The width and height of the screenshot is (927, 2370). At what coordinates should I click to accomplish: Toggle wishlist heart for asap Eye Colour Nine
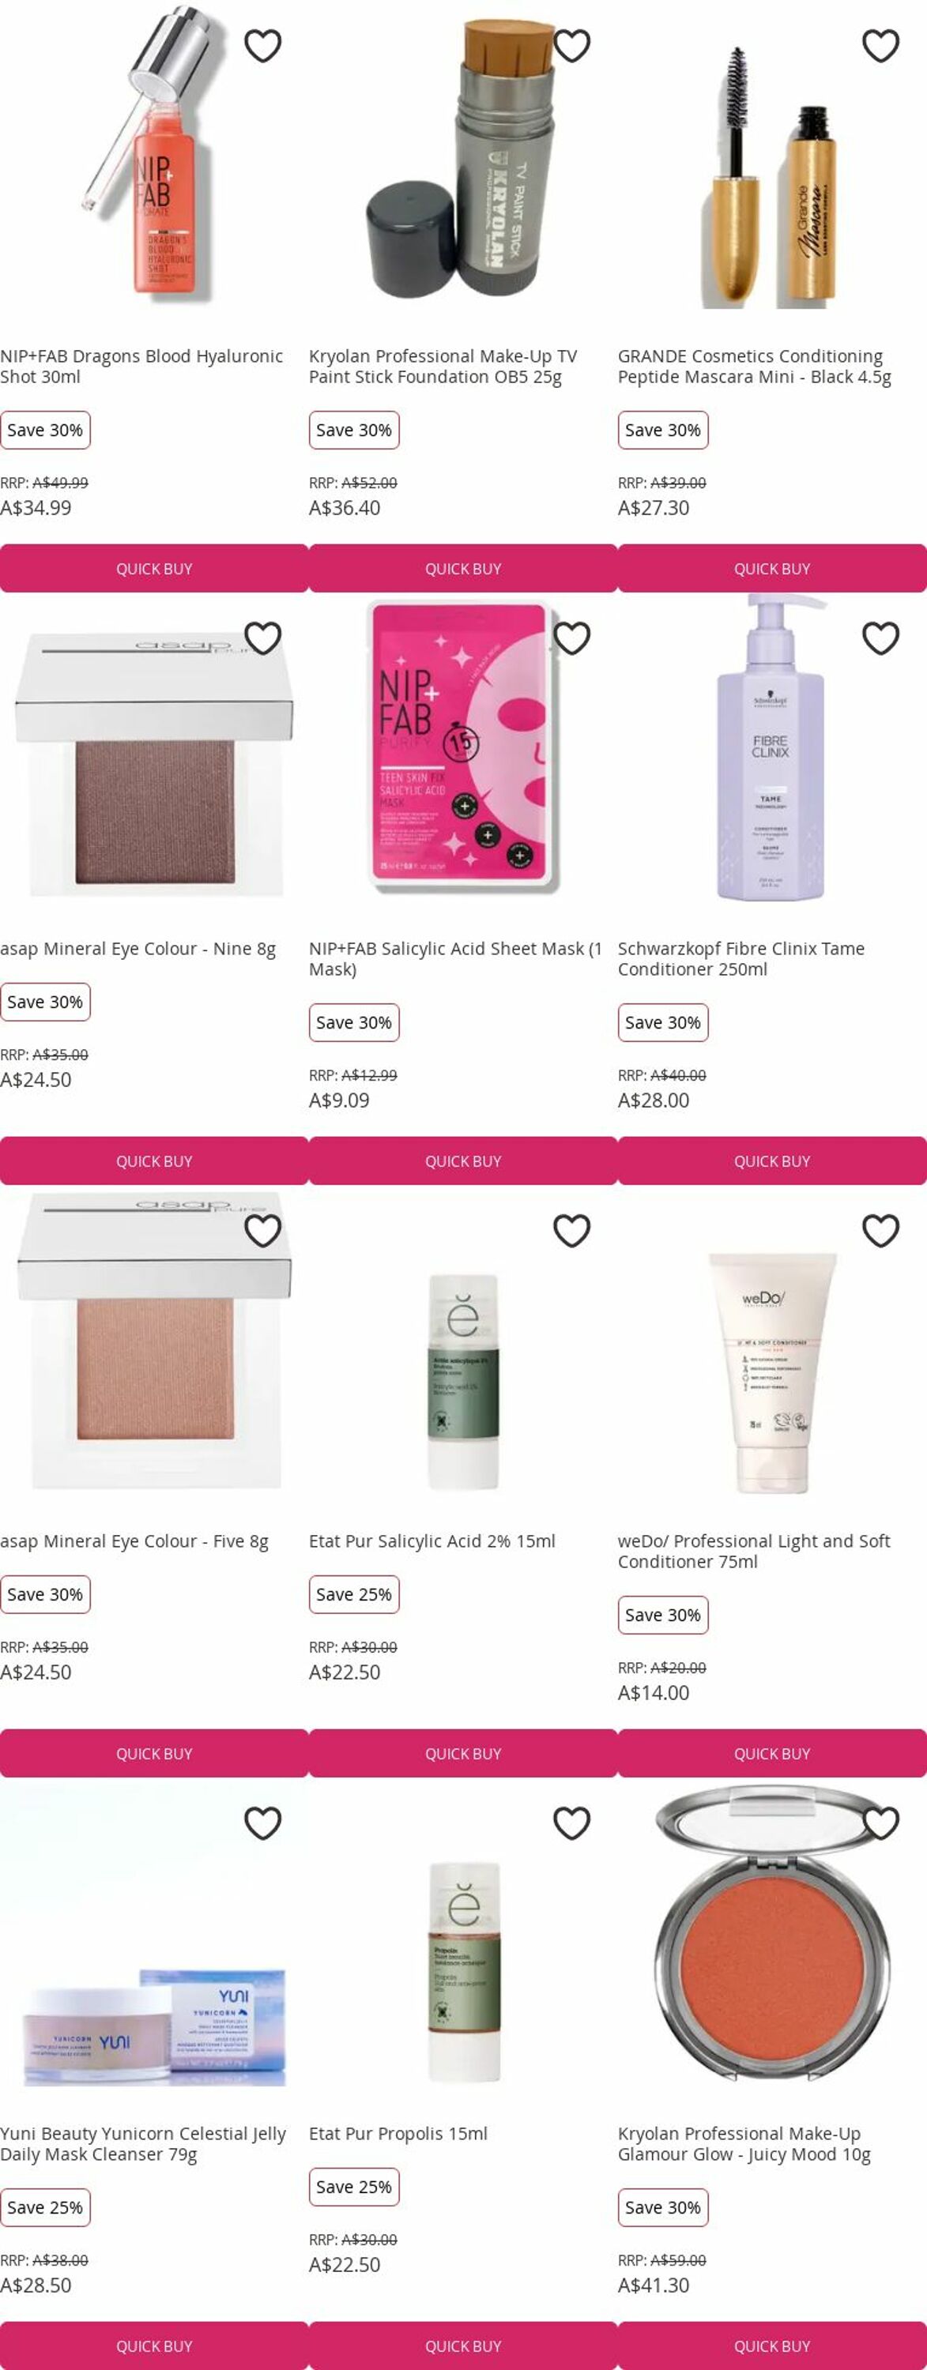[262, 638]
